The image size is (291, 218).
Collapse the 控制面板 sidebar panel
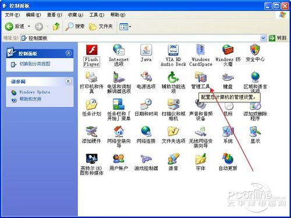pyautogui.click(x=69, y=53)
